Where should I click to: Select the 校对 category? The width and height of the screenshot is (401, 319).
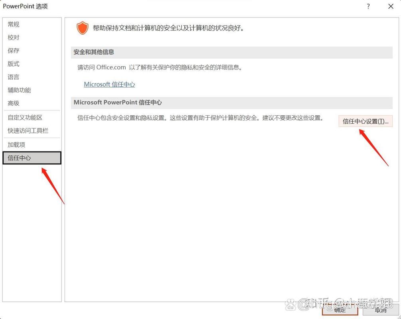(32, 37)
